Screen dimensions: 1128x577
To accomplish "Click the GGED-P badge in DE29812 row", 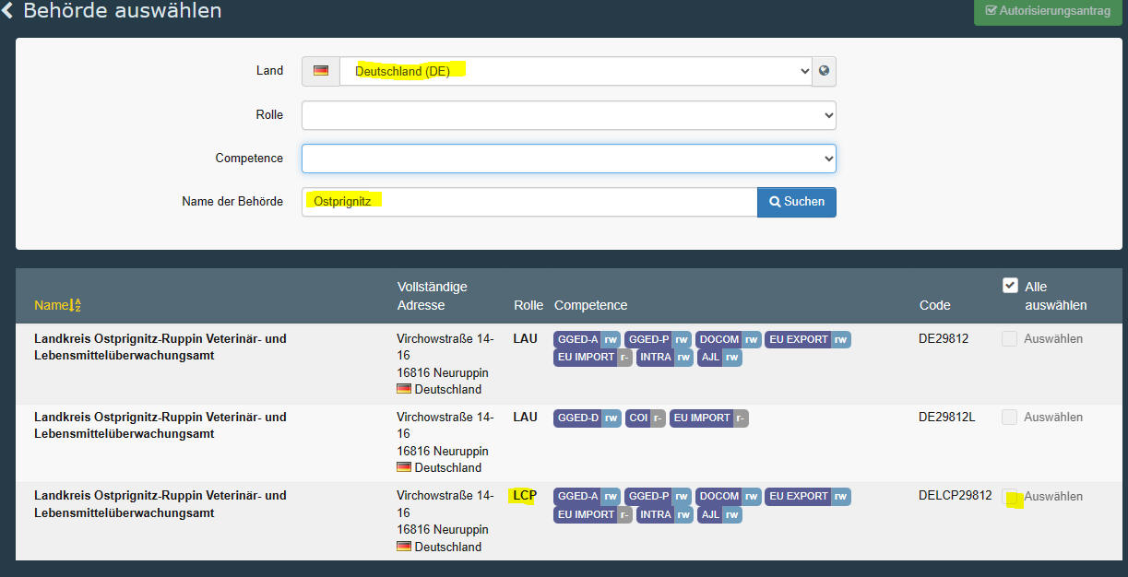I will [x=658, y=339].
